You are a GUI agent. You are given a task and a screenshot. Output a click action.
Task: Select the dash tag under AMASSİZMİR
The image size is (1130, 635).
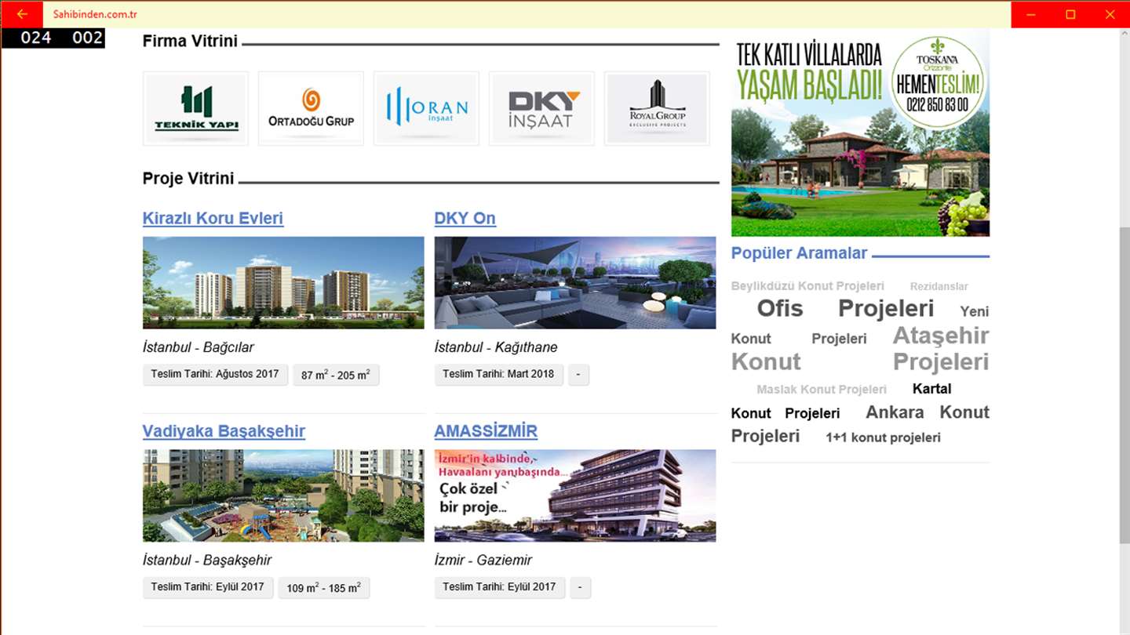coord(580,587)
